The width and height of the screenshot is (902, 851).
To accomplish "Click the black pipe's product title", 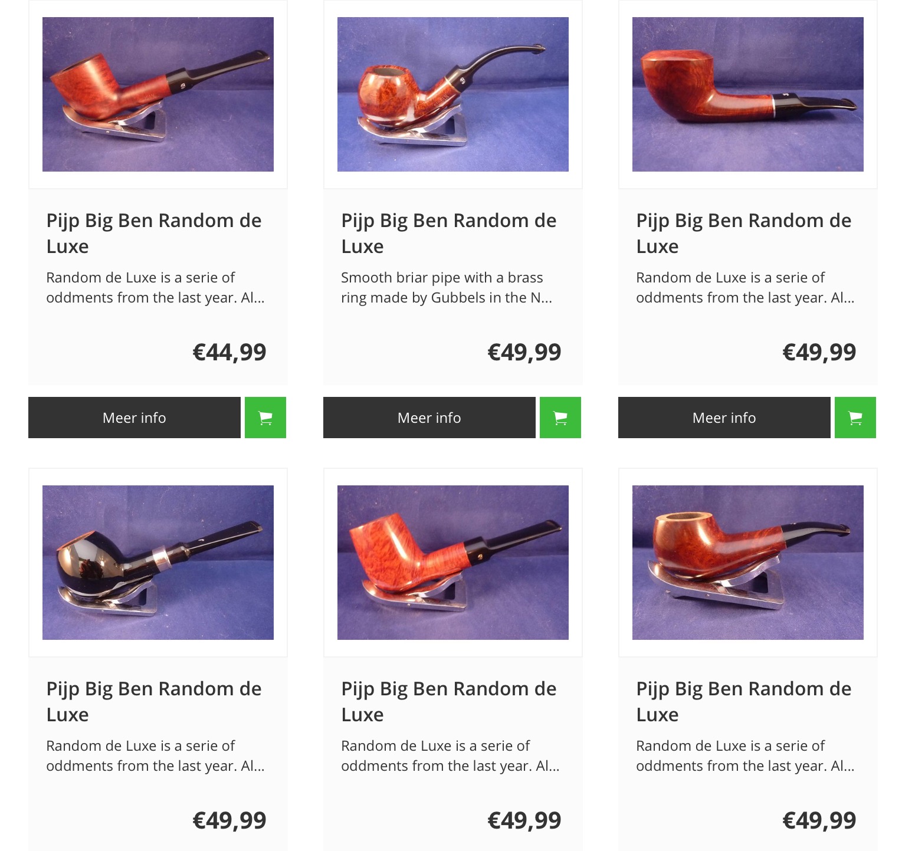I will click(x=154, y=701).
